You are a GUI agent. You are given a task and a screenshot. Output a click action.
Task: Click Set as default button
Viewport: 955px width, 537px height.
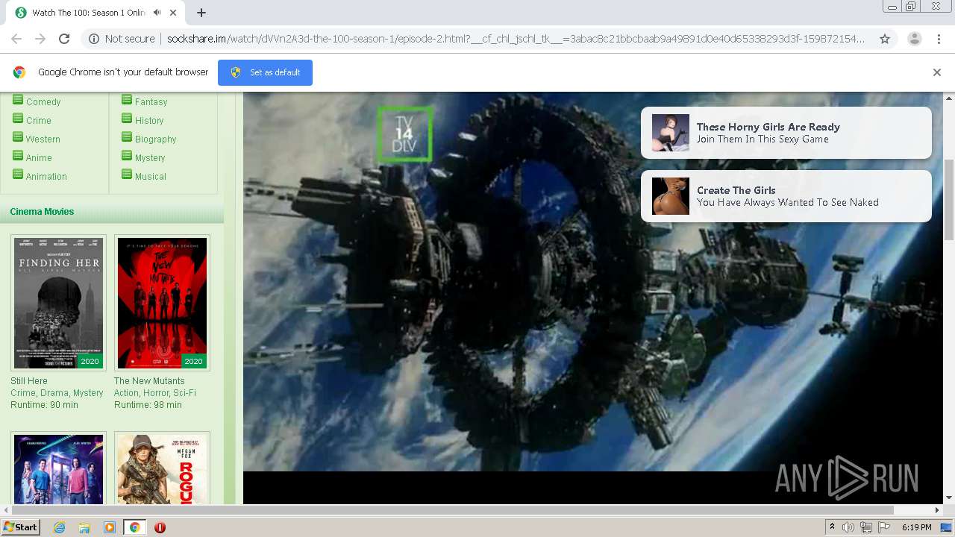265,72
